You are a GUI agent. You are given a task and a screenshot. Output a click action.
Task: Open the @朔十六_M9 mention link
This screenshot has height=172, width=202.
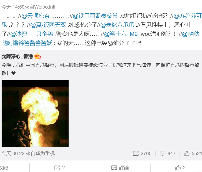121,34
